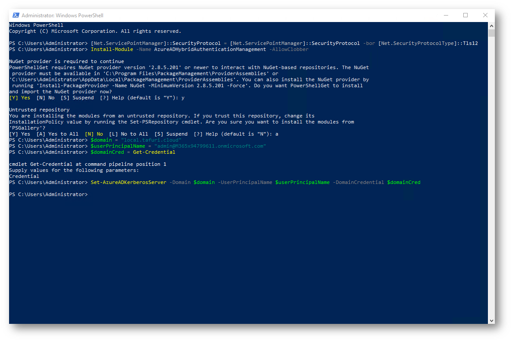
Task: Click the PowerShell icon in title bar
Action: pyautogui.click(x=16, y=16)
